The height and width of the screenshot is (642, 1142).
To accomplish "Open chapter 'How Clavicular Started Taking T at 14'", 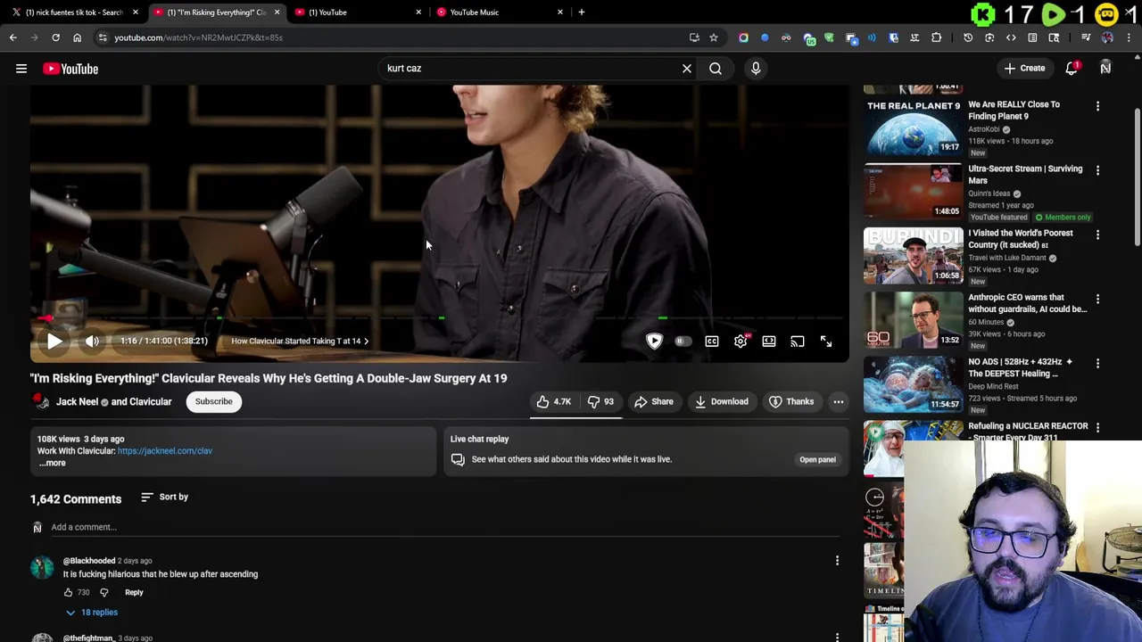I will pos(300,341).
